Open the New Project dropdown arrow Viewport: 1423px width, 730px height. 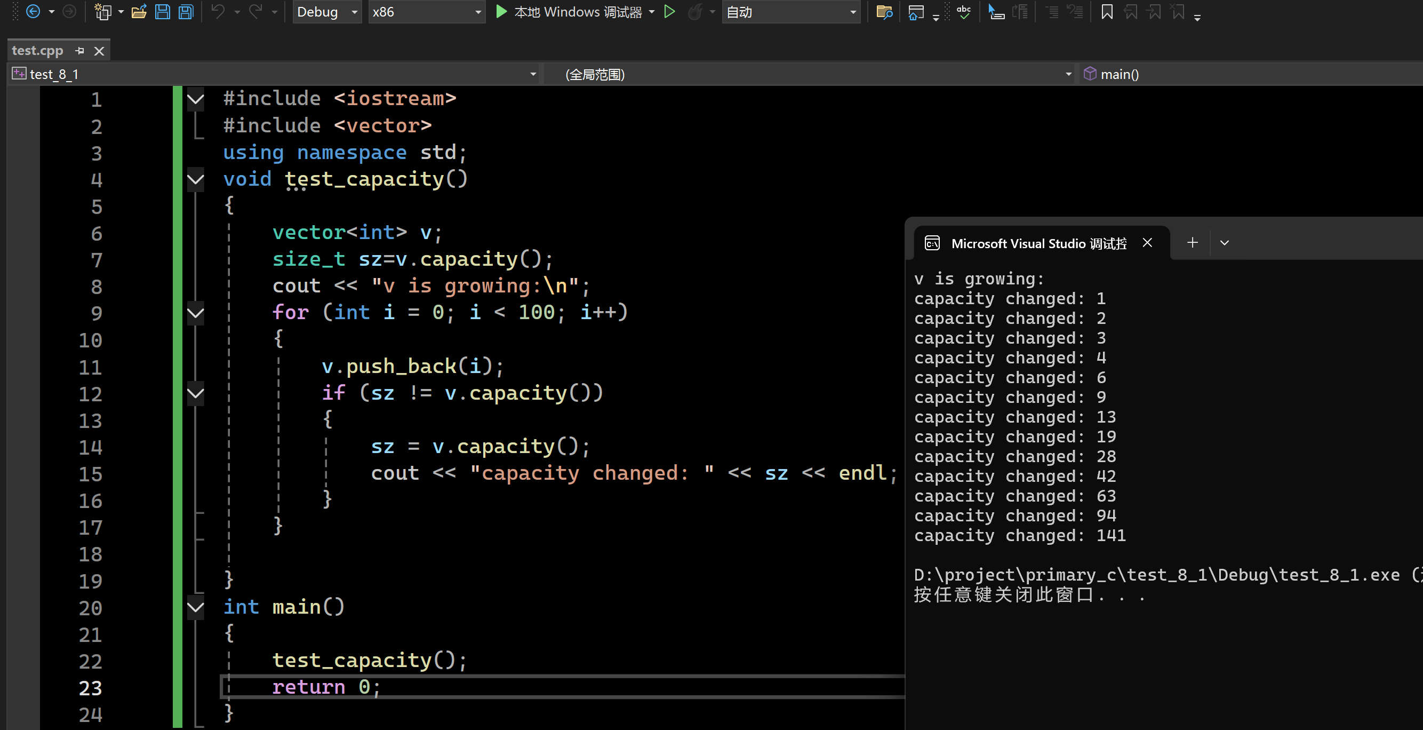tap(121, 12)
